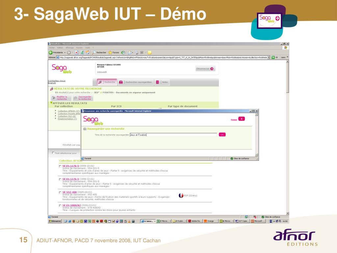
Task: Open the NF EN 1080/A2 document link
Action: (x=71, y=205)
